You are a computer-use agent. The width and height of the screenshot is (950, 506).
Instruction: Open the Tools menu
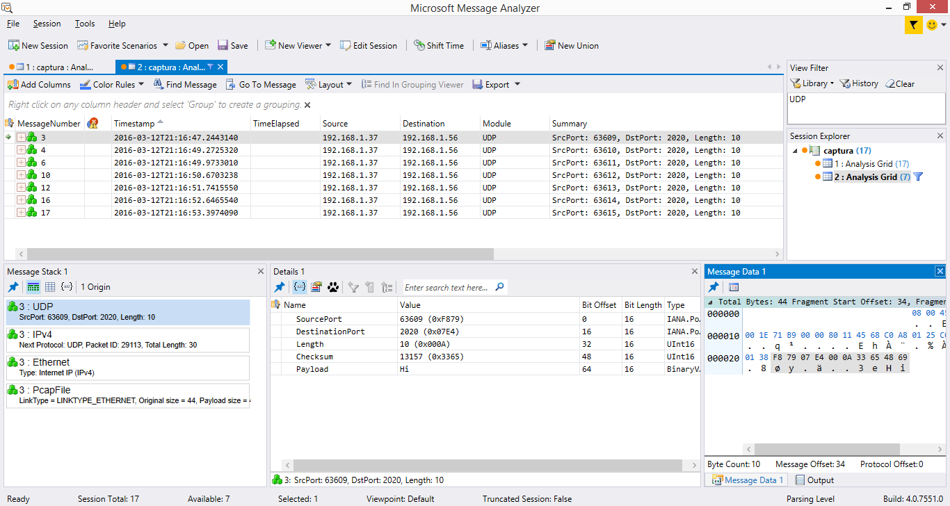(x=84, y=23)
